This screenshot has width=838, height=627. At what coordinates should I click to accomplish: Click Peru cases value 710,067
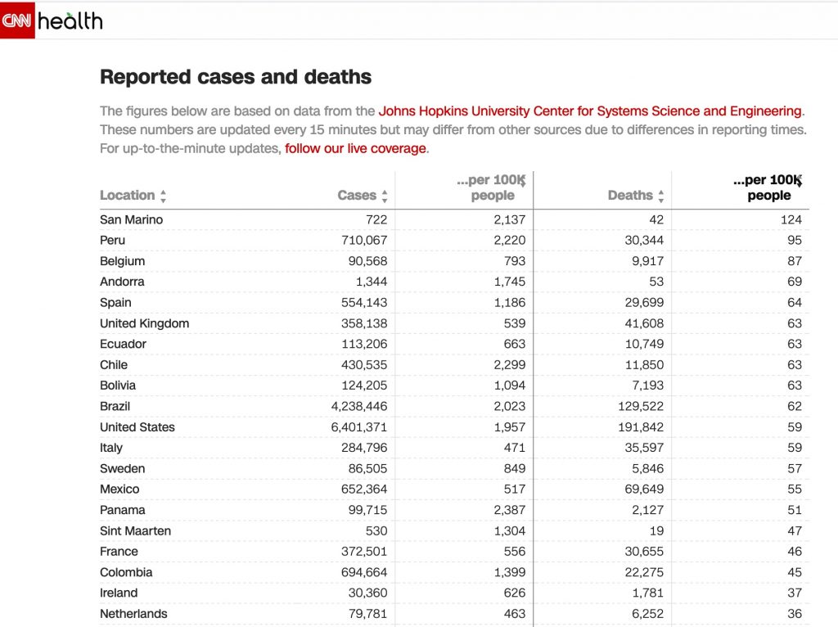point(364,241)
